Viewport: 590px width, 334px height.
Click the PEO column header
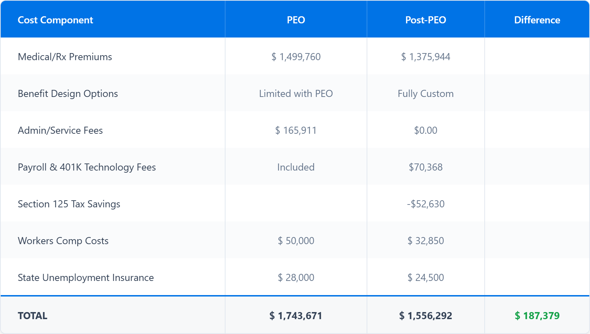296,20
